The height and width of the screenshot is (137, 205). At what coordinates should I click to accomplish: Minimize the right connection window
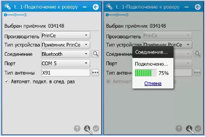click(x=187, y=7)
